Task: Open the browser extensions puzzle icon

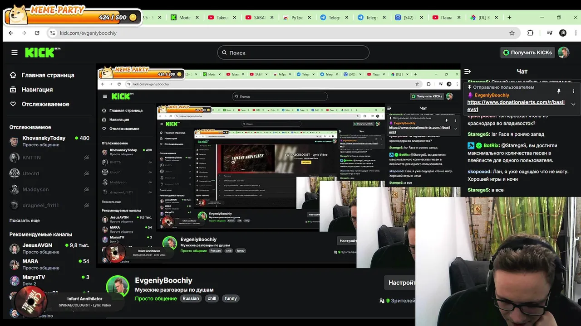Action: point(530,33)
